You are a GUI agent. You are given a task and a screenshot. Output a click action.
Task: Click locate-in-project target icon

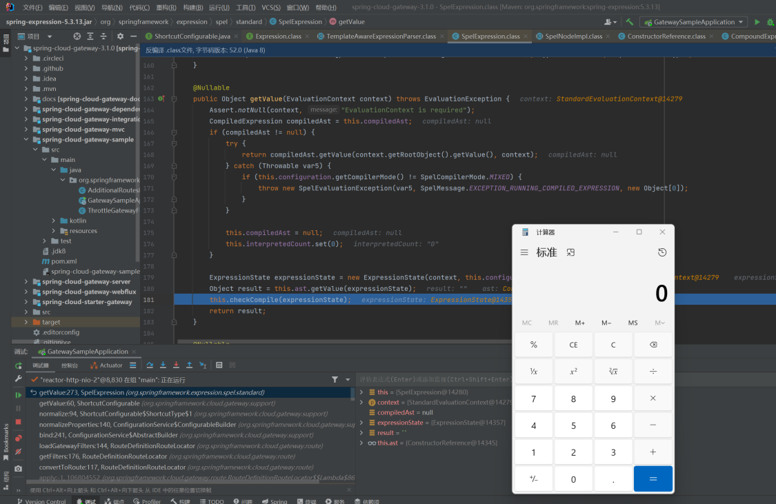click(77, 36)
